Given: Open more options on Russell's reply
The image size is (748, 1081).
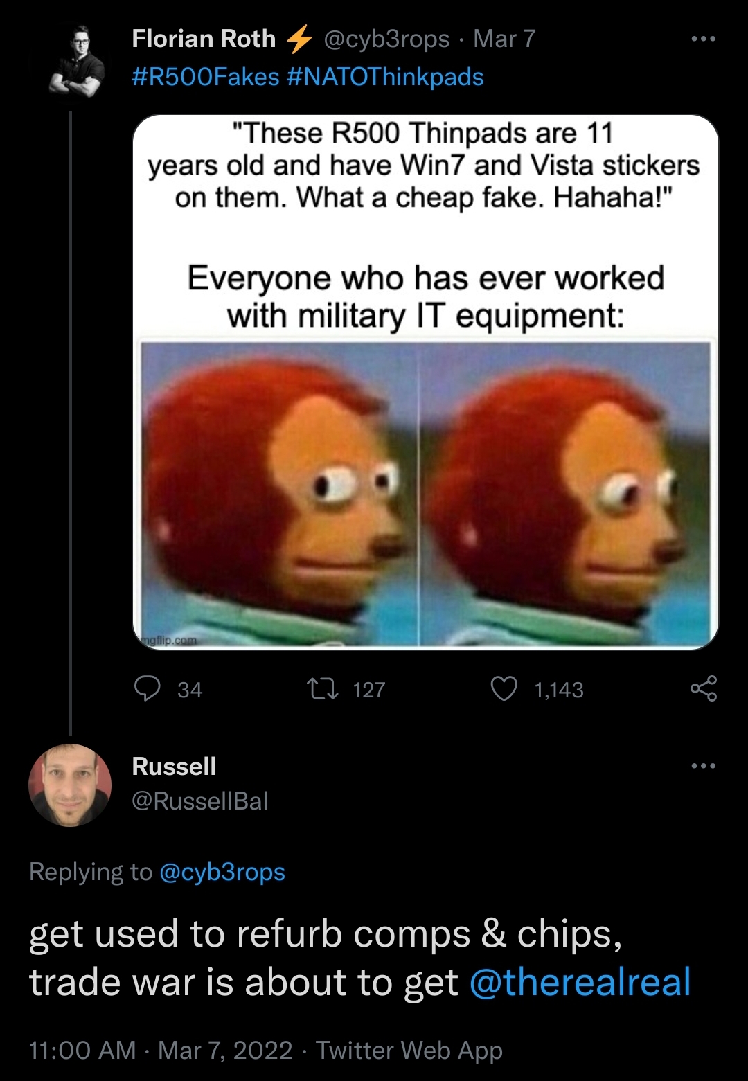Looking at the screenshot, I should point(703,766).
